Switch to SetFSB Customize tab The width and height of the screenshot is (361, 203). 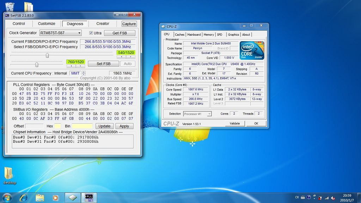click(47, 24)
